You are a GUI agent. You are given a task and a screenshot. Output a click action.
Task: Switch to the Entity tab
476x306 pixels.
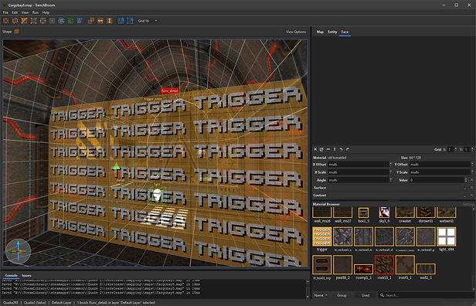click(332, 32)
